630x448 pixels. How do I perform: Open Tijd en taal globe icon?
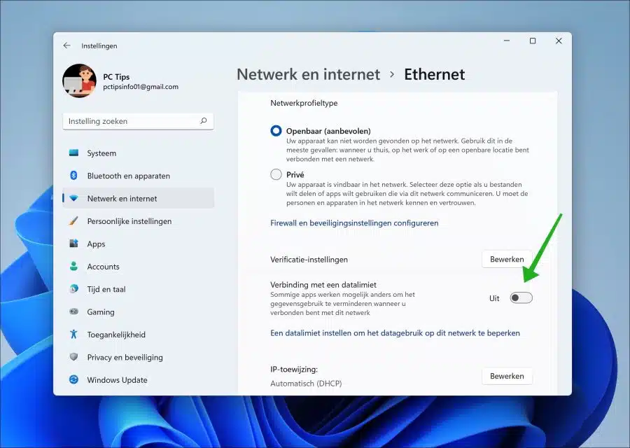point(73,289)
